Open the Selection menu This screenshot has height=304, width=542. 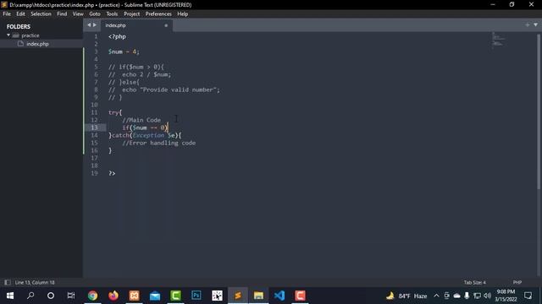(41, 14)
